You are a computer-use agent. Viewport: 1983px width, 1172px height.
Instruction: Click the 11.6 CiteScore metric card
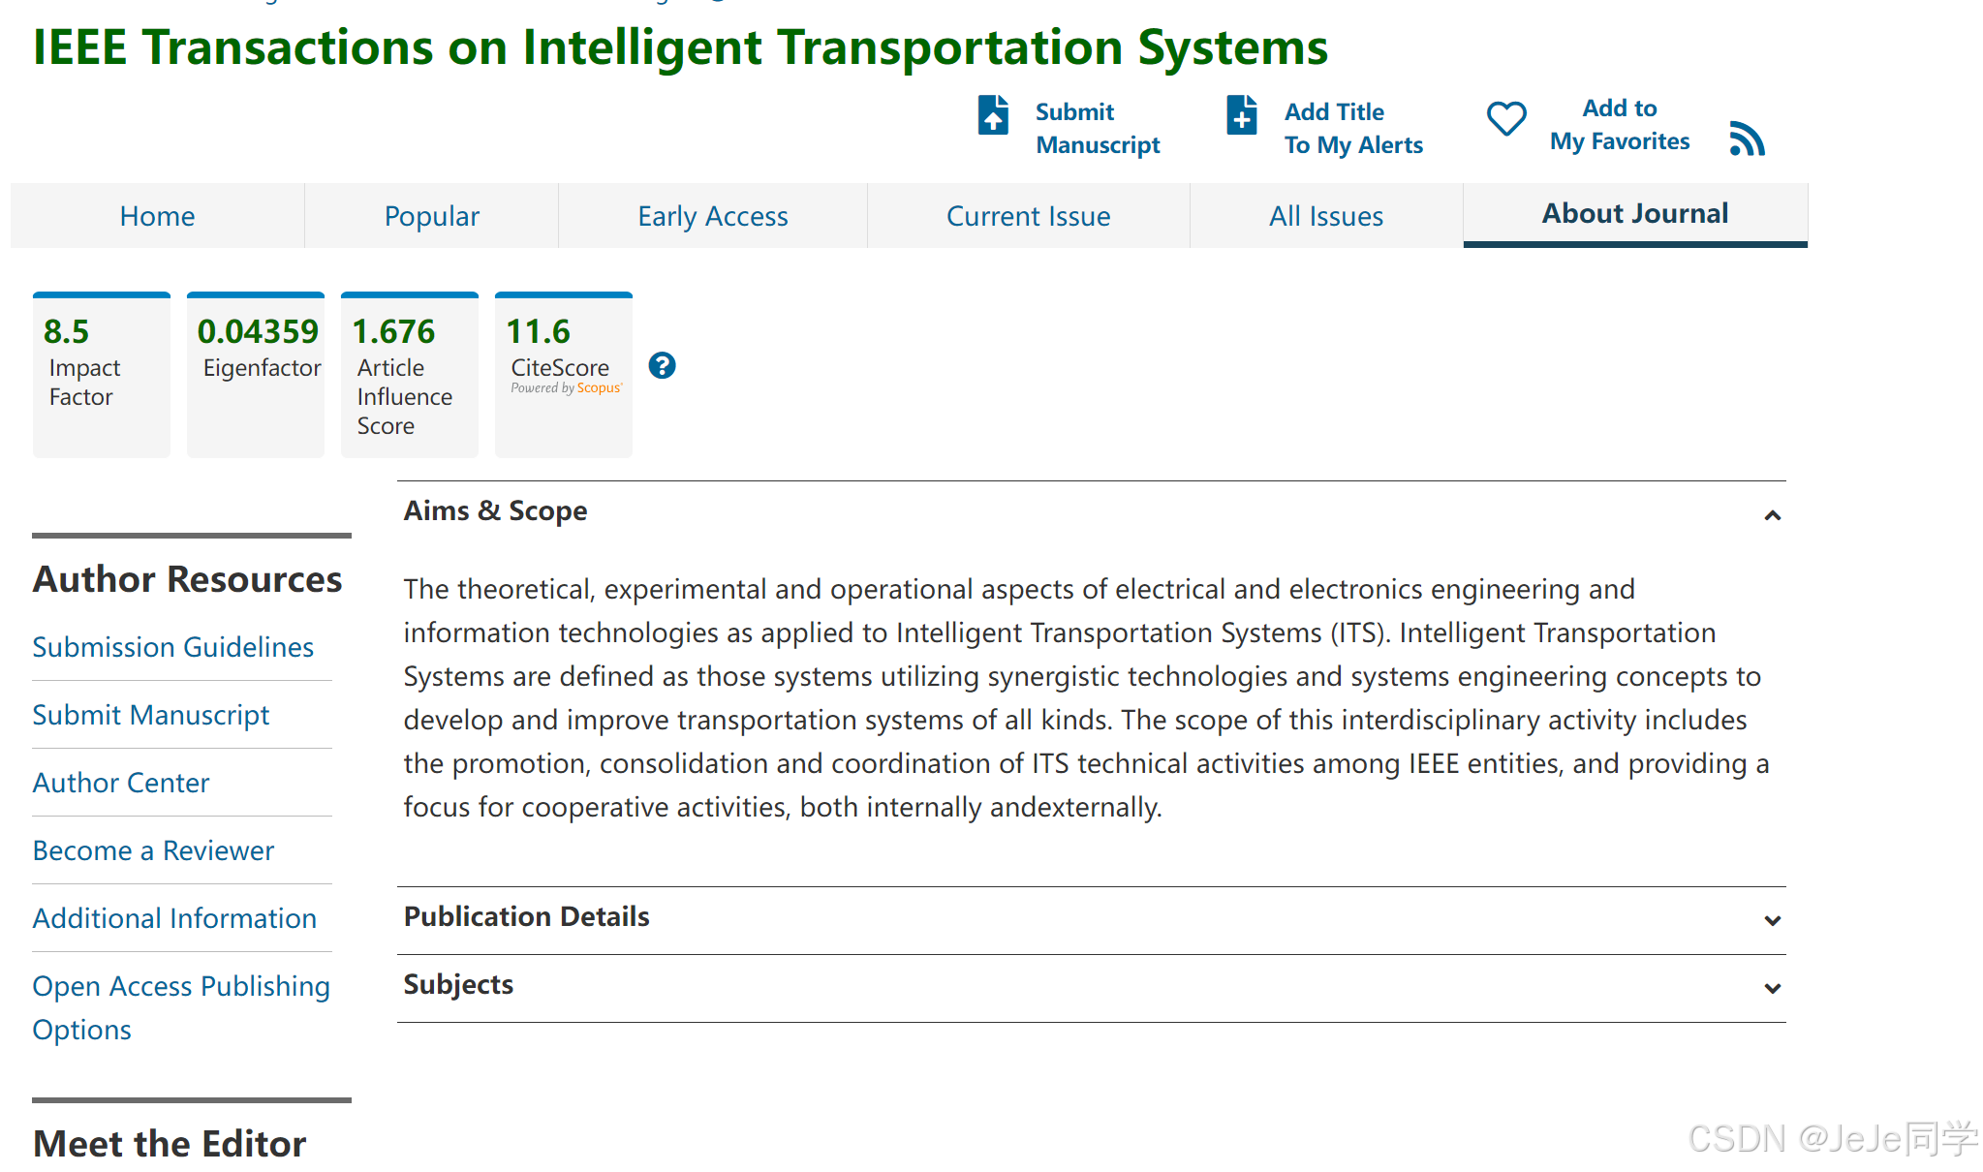563,375
